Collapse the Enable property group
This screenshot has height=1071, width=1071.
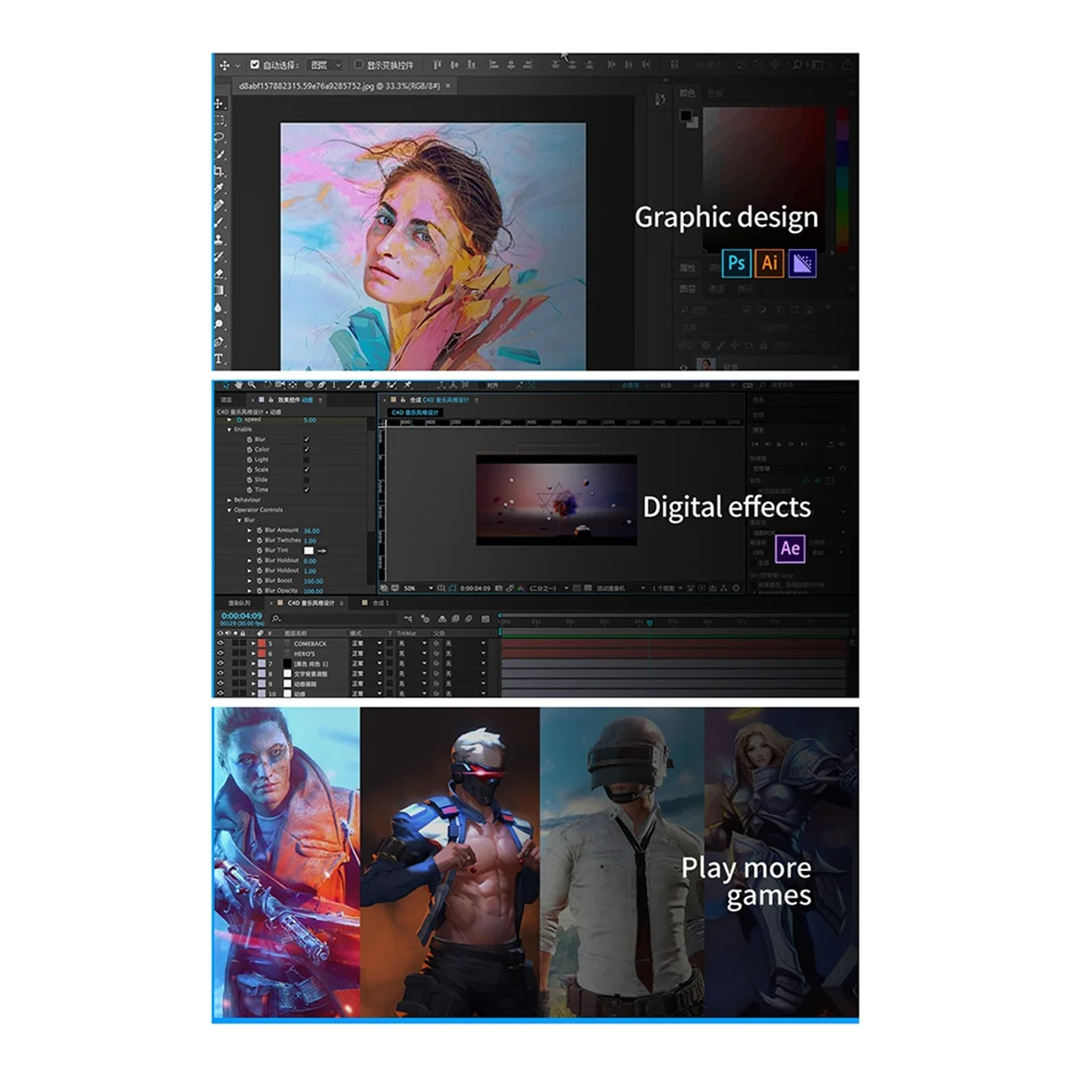point(229,429)
